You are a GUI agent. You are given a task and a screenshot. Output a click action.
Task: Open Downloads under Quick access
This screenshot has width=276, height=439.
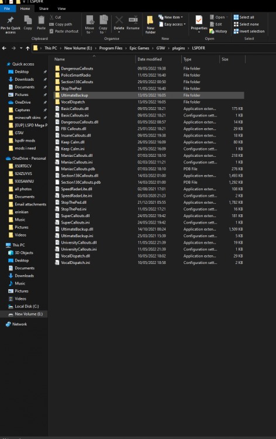(x=25, y=80)
